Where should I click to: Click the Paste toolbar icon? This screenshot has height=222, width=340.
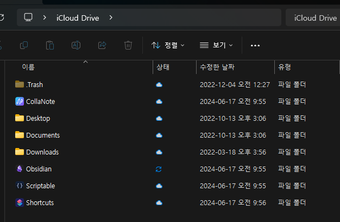[50, 45]
